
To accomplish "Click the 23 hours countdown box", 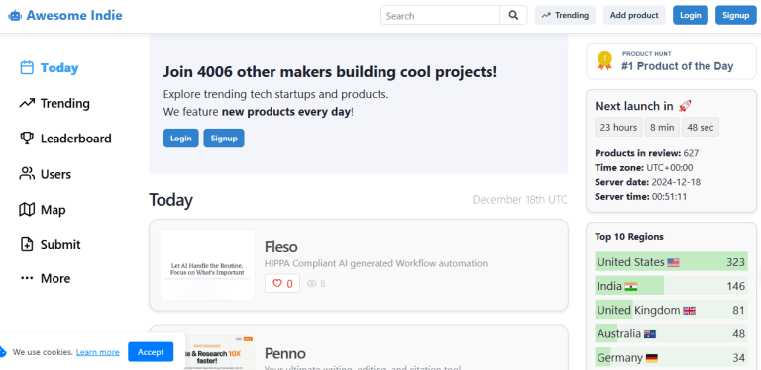I will 618,127.
